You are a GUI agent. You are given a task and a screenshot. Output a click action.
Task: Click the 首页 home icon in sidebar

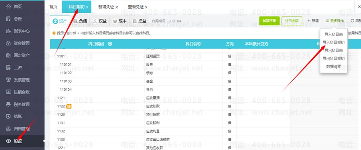(x=8, y=6)
